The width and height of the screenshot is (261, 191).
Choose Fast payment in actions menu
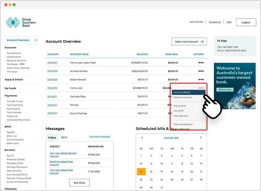[181, 116]
